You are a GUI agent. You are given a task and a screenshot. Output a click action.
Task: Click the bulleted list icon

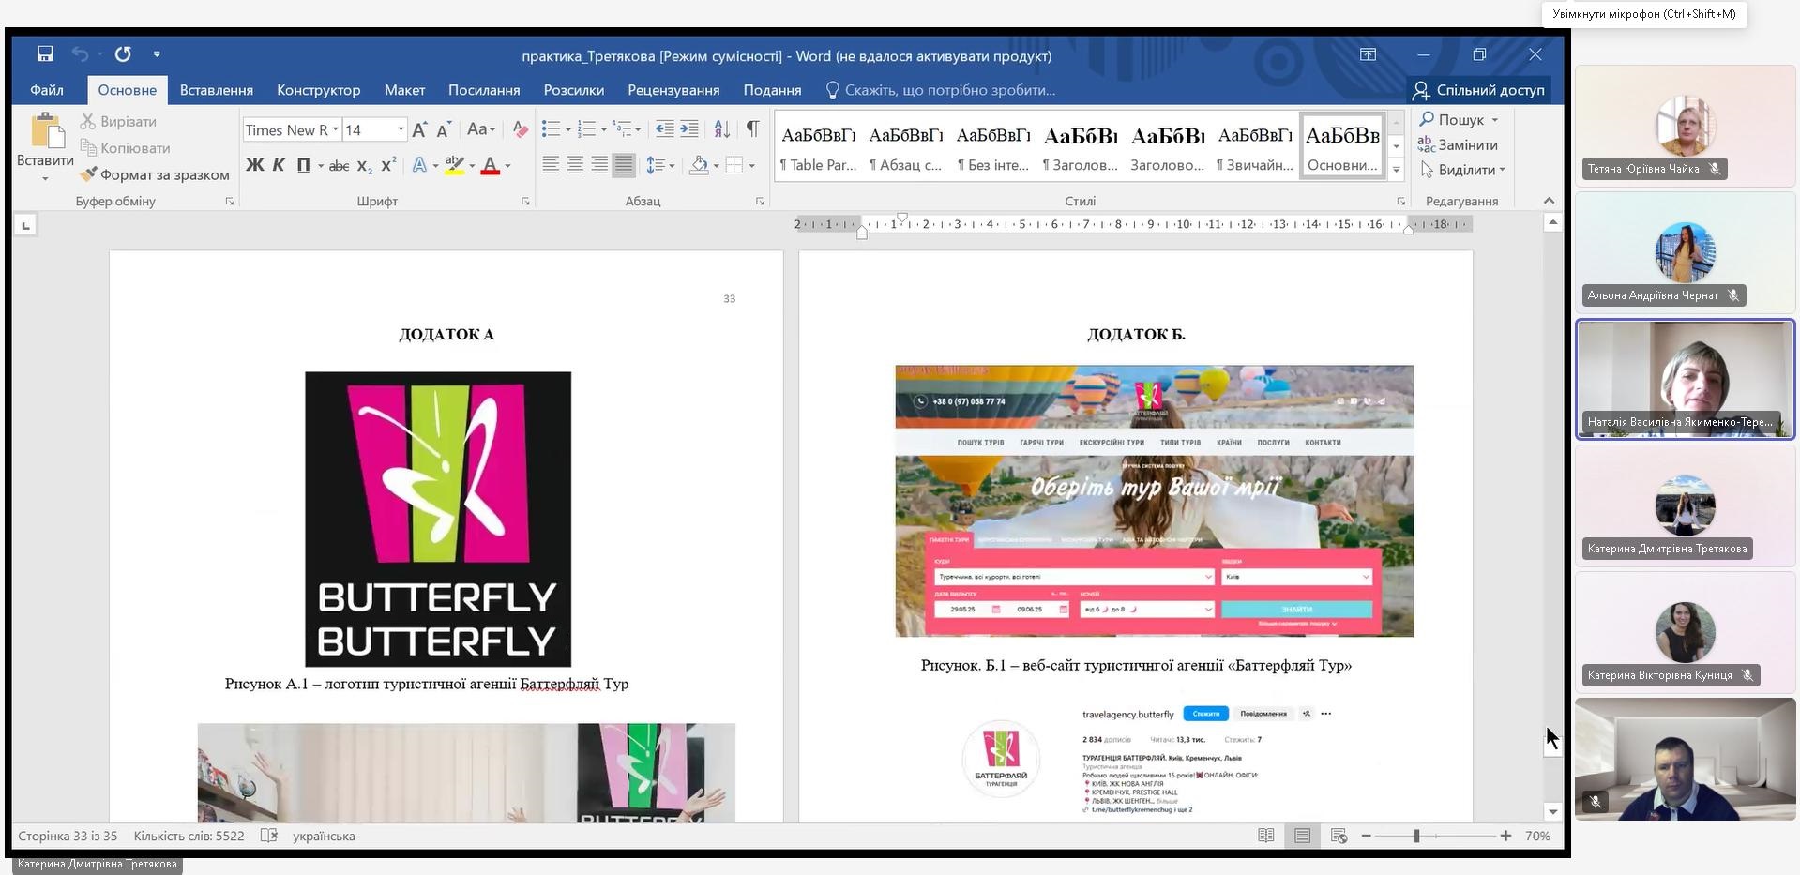point(551,129)
